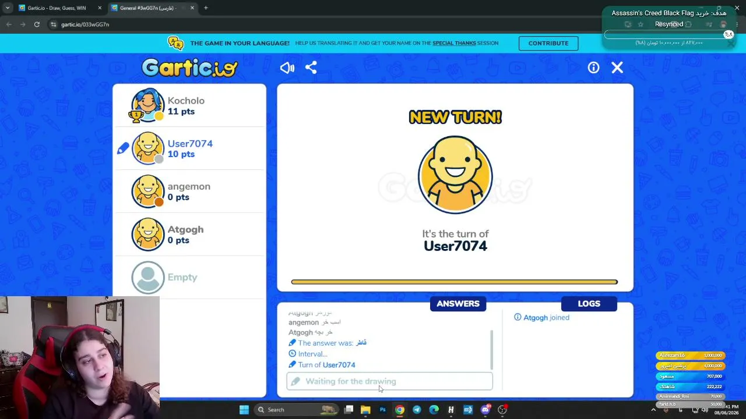Click the Empty player slot avatar
The height and width of the screenshot is (419, 746).
pyautogui.click(x=148, y=278)
